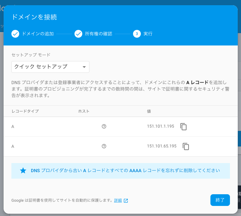
Task: Click the ホスト column header
Action: (x=84, y=111)
